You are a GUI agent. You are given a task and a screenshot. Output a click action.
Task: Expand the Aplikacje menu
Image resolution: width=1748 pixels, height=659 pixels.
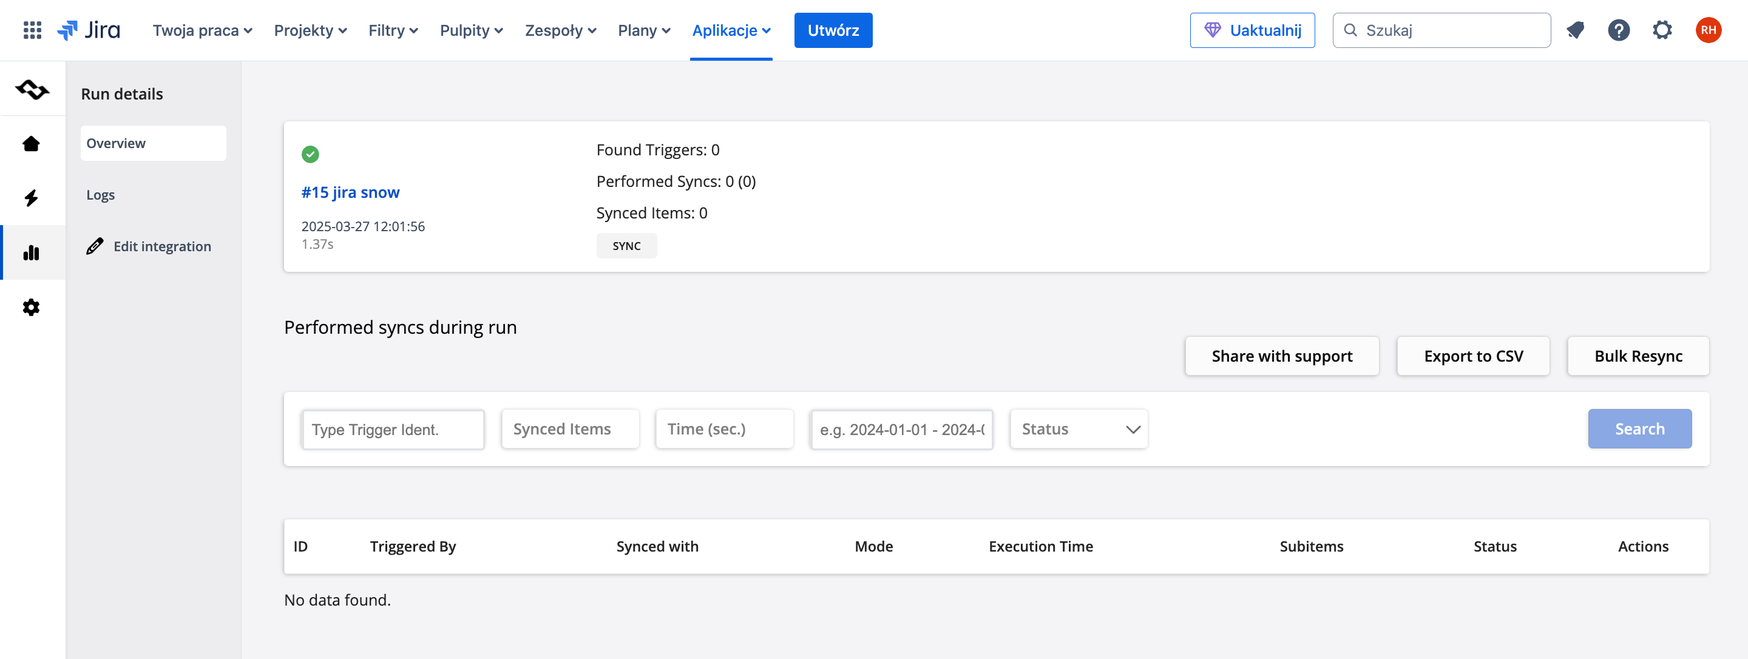[731, 30]
